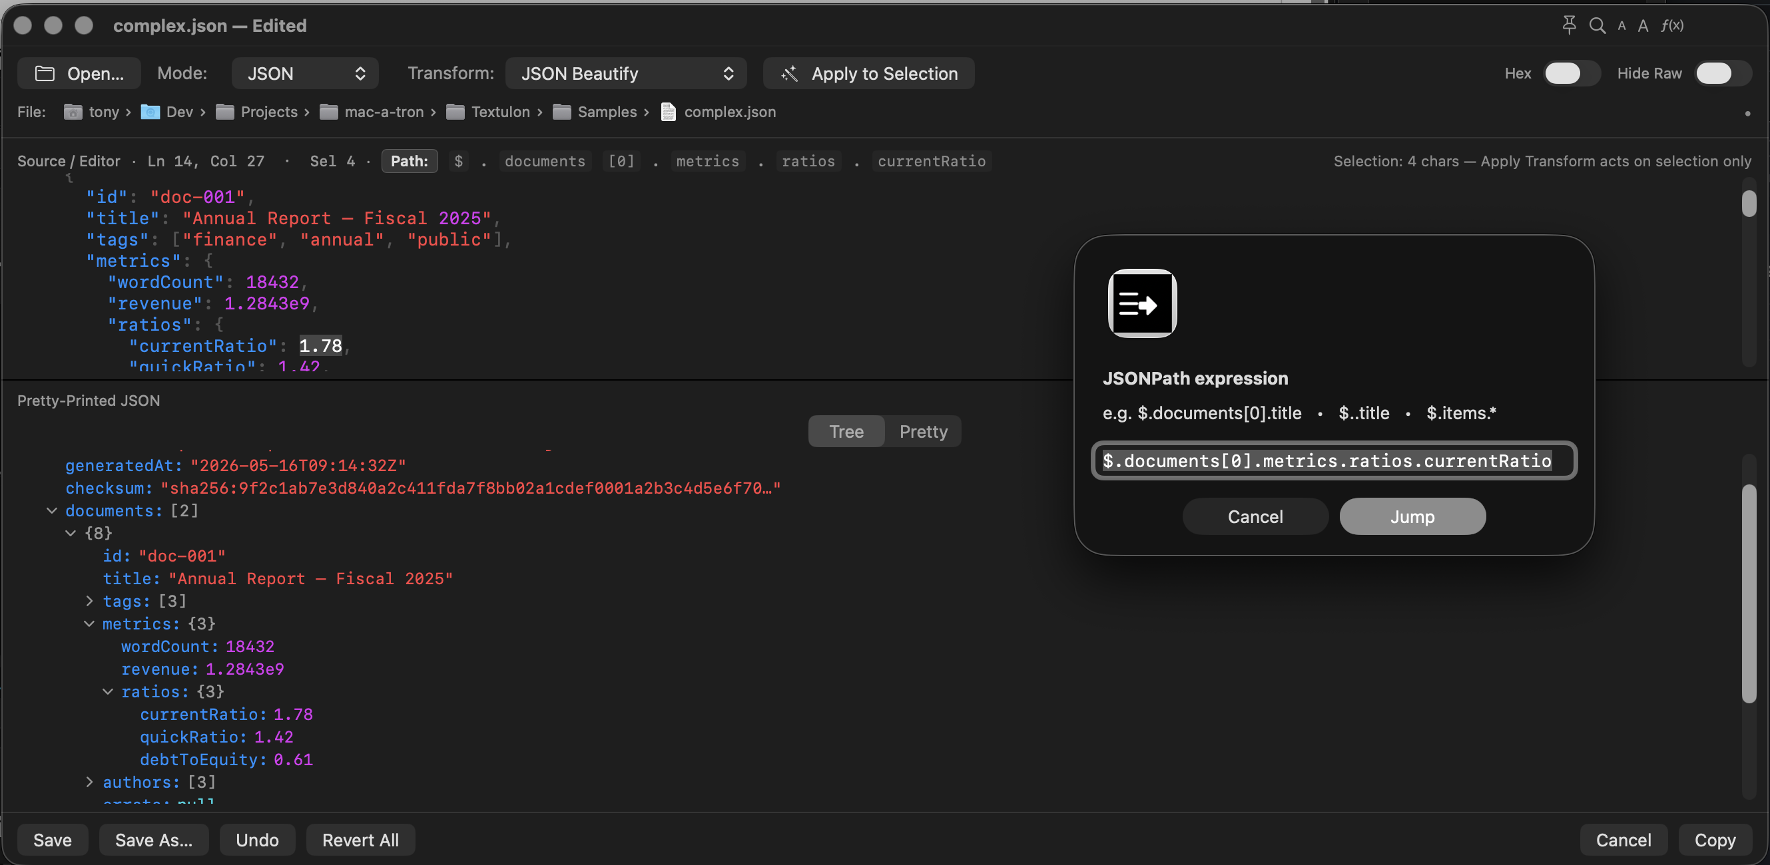Toggle the Hex switch
This screenshot has width=1770, height=865.
pyautogui.click(x=1571, y=73)
